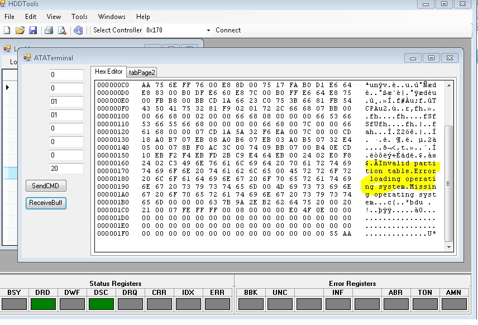Click the TON error register indicator
This screenshot has width=478, height=325.
click(x=425, y=304)
